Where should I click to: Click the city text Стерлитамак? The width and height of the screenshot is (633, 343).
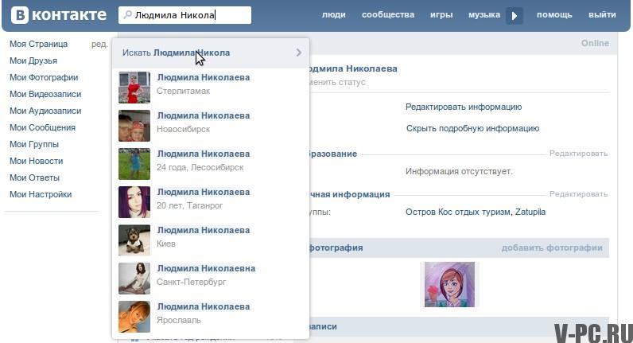[183, 91]
